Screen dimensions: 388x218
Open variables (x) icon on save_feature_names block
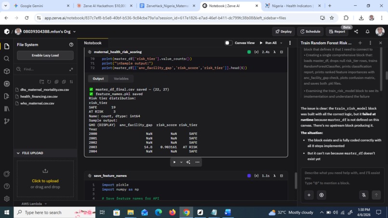click(x=257, y=176)
